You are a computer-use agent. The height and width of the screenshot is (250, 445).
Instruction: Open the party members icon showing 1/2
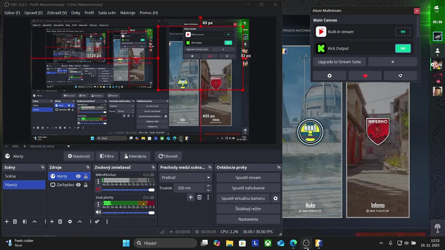click(437, 9)
